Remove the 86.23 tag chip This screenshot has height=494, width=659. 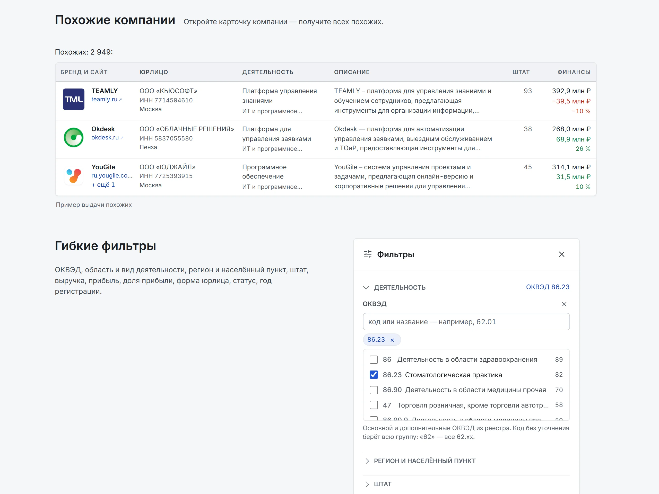(x=392, y=340)
